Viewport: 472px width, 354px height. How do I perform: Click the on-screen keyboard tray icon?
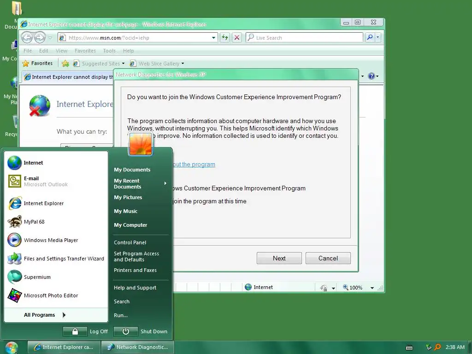[x=409, y=348]
